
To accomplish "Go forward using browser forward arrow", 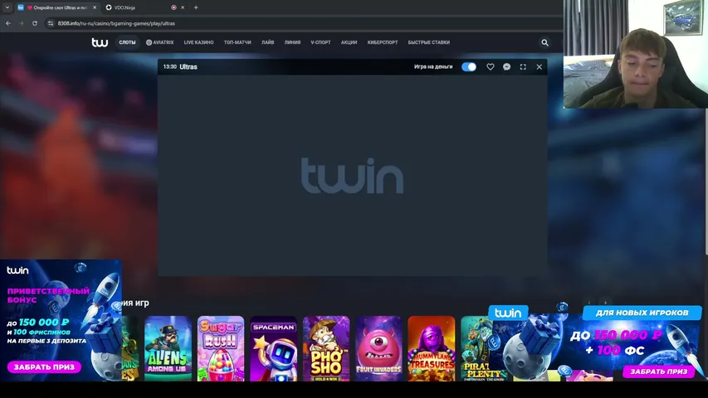I will point(22,23).
